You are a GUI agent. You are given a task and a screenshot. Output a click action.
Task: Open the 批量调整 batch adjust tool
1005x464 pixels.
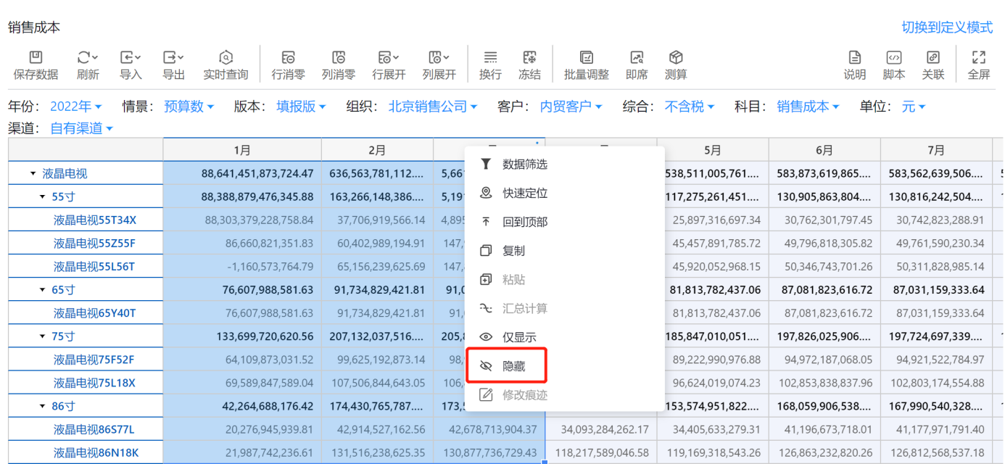587,58
